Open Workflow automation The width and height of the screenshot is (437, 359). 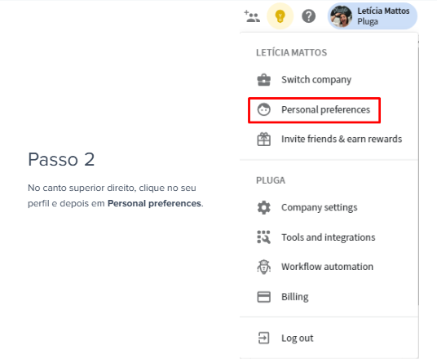(x=327, y=267)
